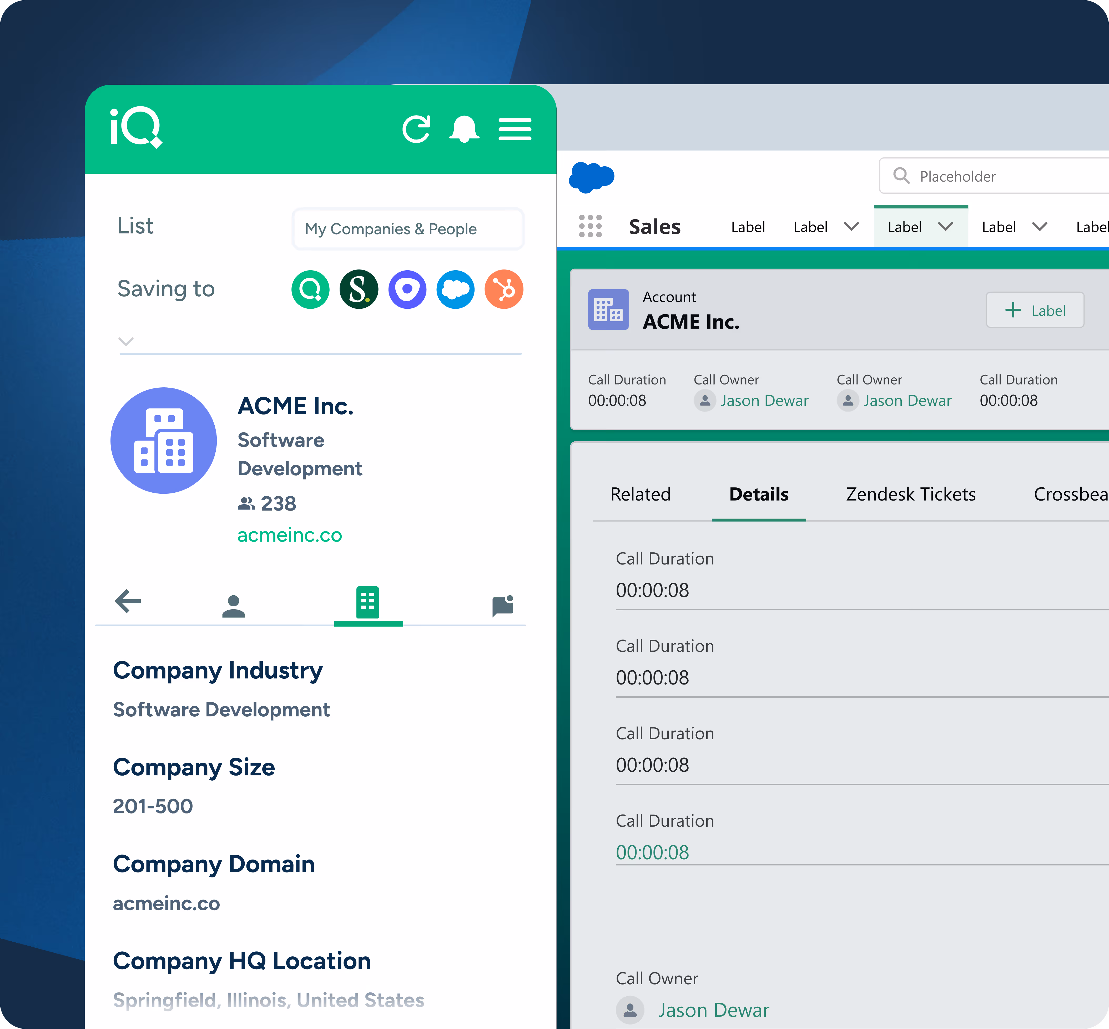Open Jason Dewar link in Details section
This screenshot has width=1109, height=1029.
tap(714, 1011)
